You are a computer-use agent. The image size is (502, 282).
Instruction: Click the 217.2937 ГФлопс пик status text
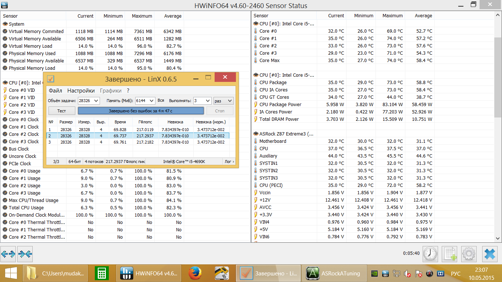tap(125, 162)
